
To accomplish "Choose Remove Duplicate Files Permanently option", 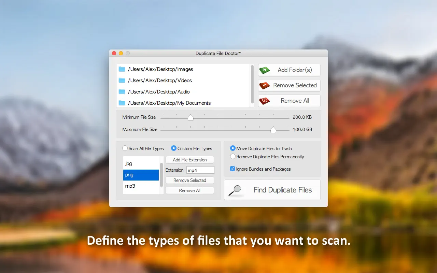I will click(233, 157).
